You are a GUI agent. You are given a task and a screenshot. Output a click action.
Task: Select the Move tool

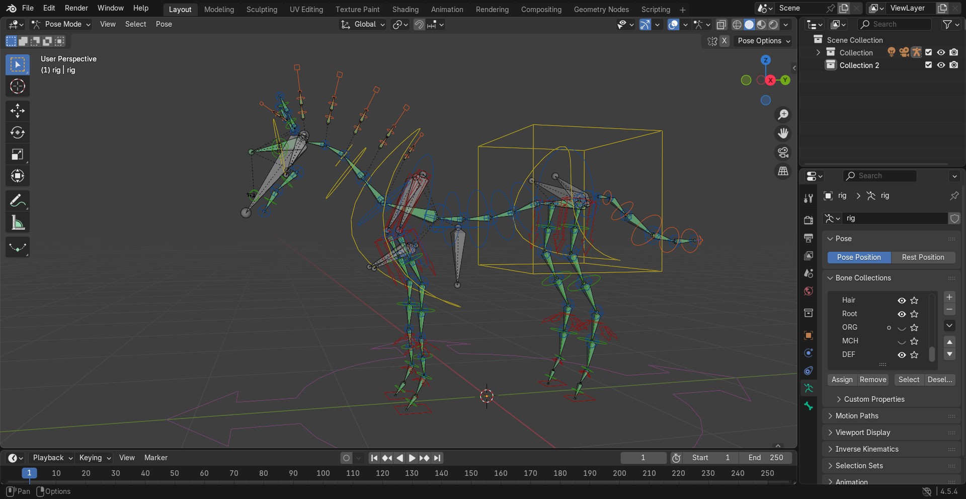[18, 111]
